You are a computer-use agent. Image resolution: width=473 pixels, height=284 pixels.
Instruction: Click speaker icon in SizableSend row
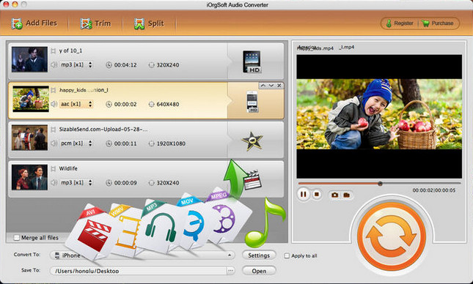click(x=54, y=143)
